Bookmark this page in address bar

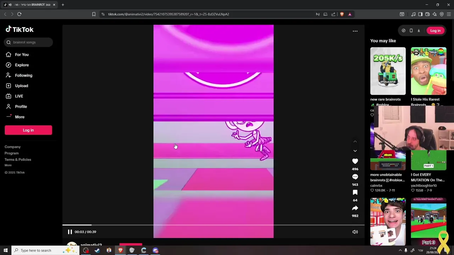click(94, 14)
